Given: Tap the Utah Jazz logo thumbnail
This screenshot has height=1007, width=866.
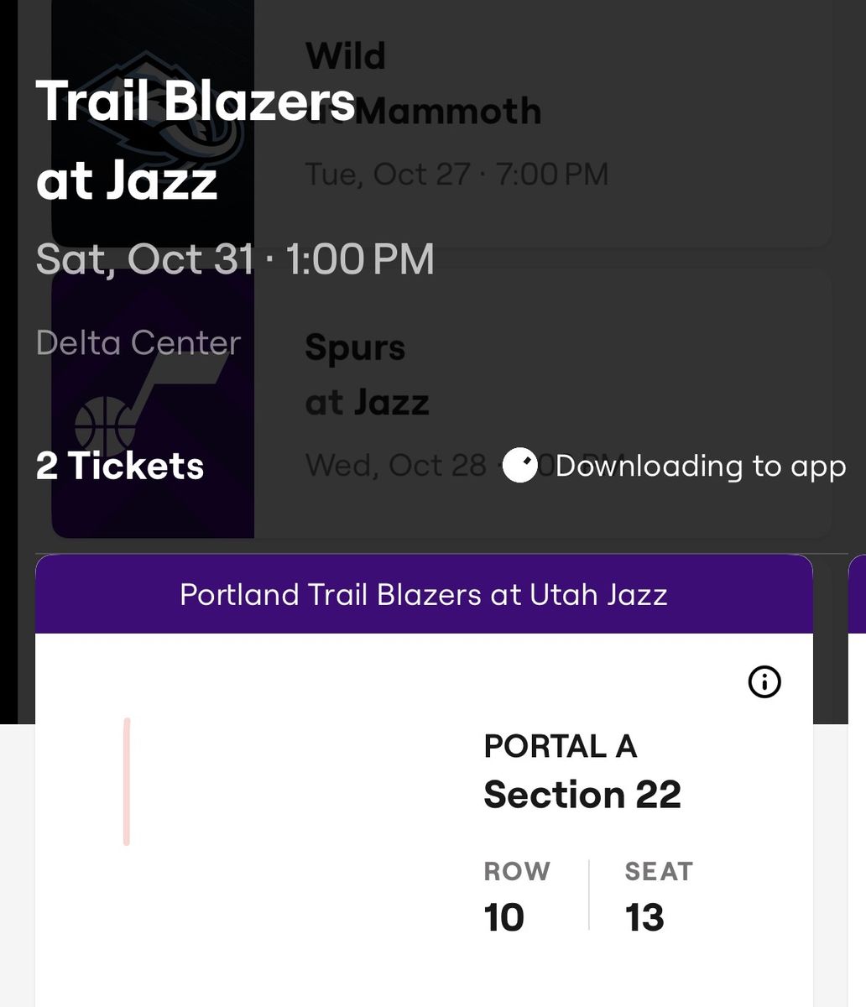Looking at the screenshot, I should (153, 403).
